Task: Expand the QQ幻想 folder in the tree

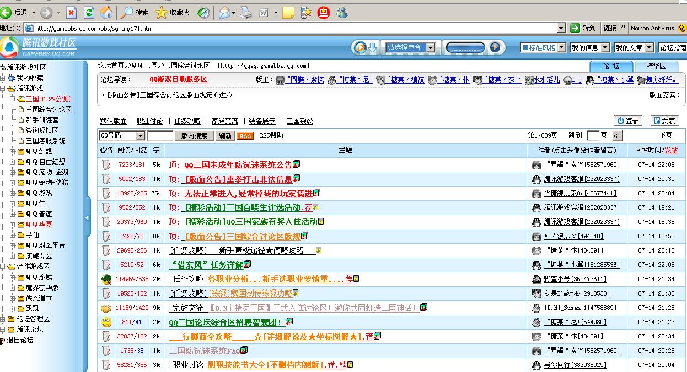Action: click(12, 151)
